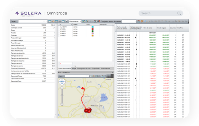The height and width of the screenshot is (126, 199).
Task: Switch to the Excepciones tab
Action: click(96, 68)
